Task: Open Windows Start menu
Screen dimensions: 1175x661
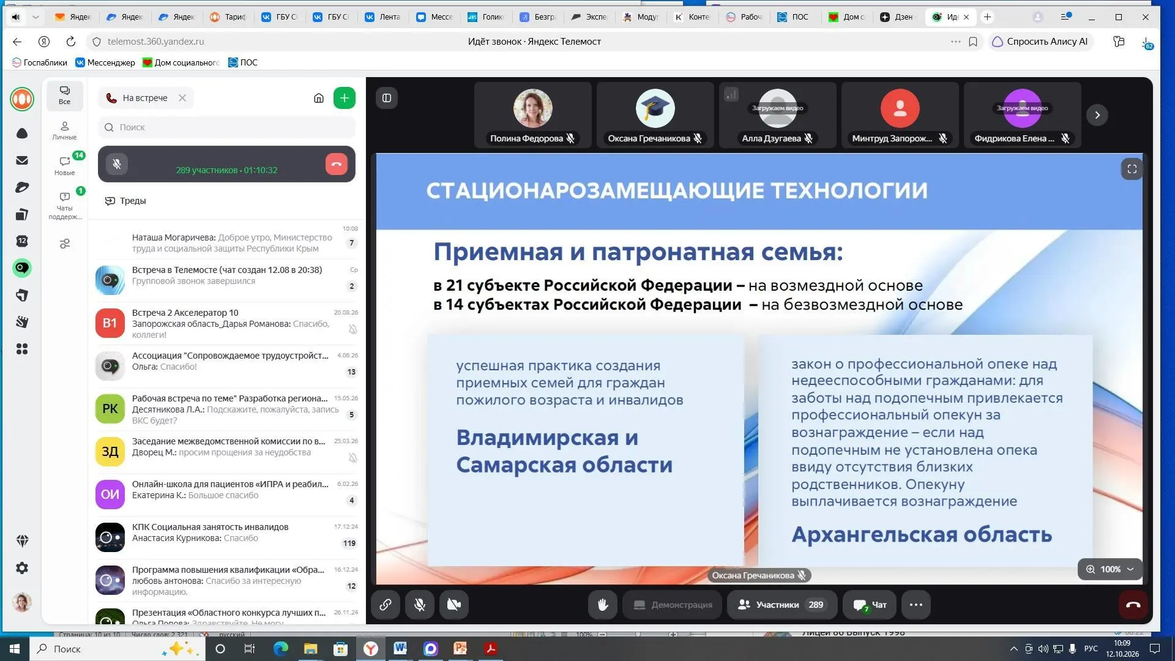Action: pos(15,649)
